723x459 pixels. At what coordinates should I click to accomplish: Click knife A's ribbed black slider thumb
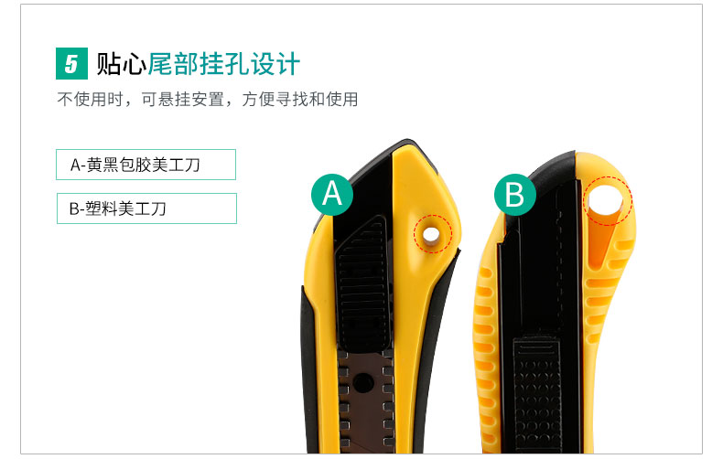363,285
